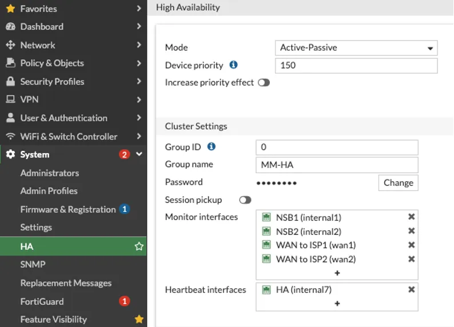Click the info icon beside Group ID
This screenshot has width=454, height=327.
pyautogui.click(x=212, y=146)
